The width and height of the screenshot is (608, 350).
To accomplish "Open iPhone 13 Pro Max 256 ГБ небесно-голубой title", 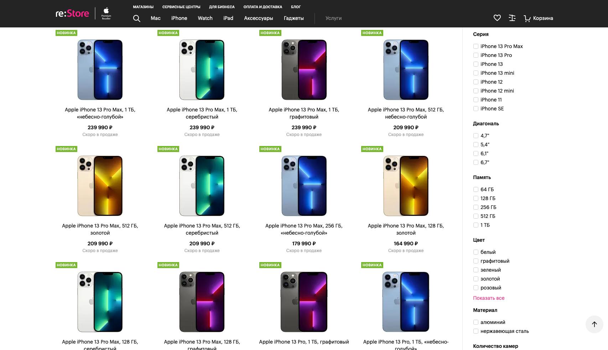I will pyautogui.click(x=304, y=229).
